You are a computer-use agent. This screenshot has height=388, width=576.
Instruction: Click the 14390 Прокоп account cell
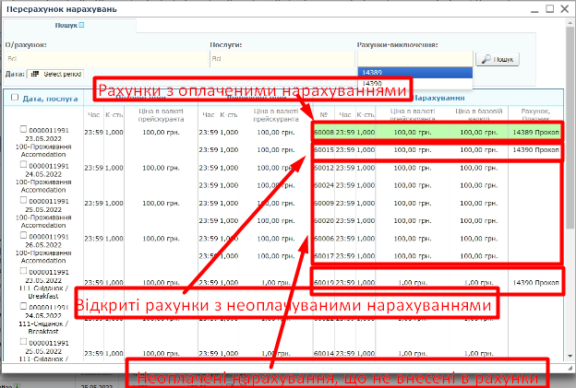(x=535, y=149)
